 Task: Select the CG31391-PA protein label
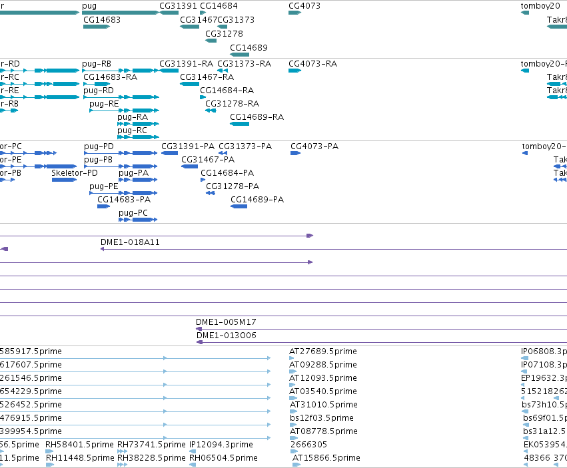(x=188, y=146)
